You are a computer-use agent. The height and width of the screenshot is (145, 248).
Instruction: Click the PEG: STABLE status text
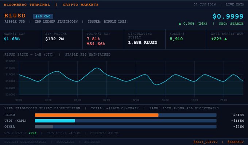(231, 24)
